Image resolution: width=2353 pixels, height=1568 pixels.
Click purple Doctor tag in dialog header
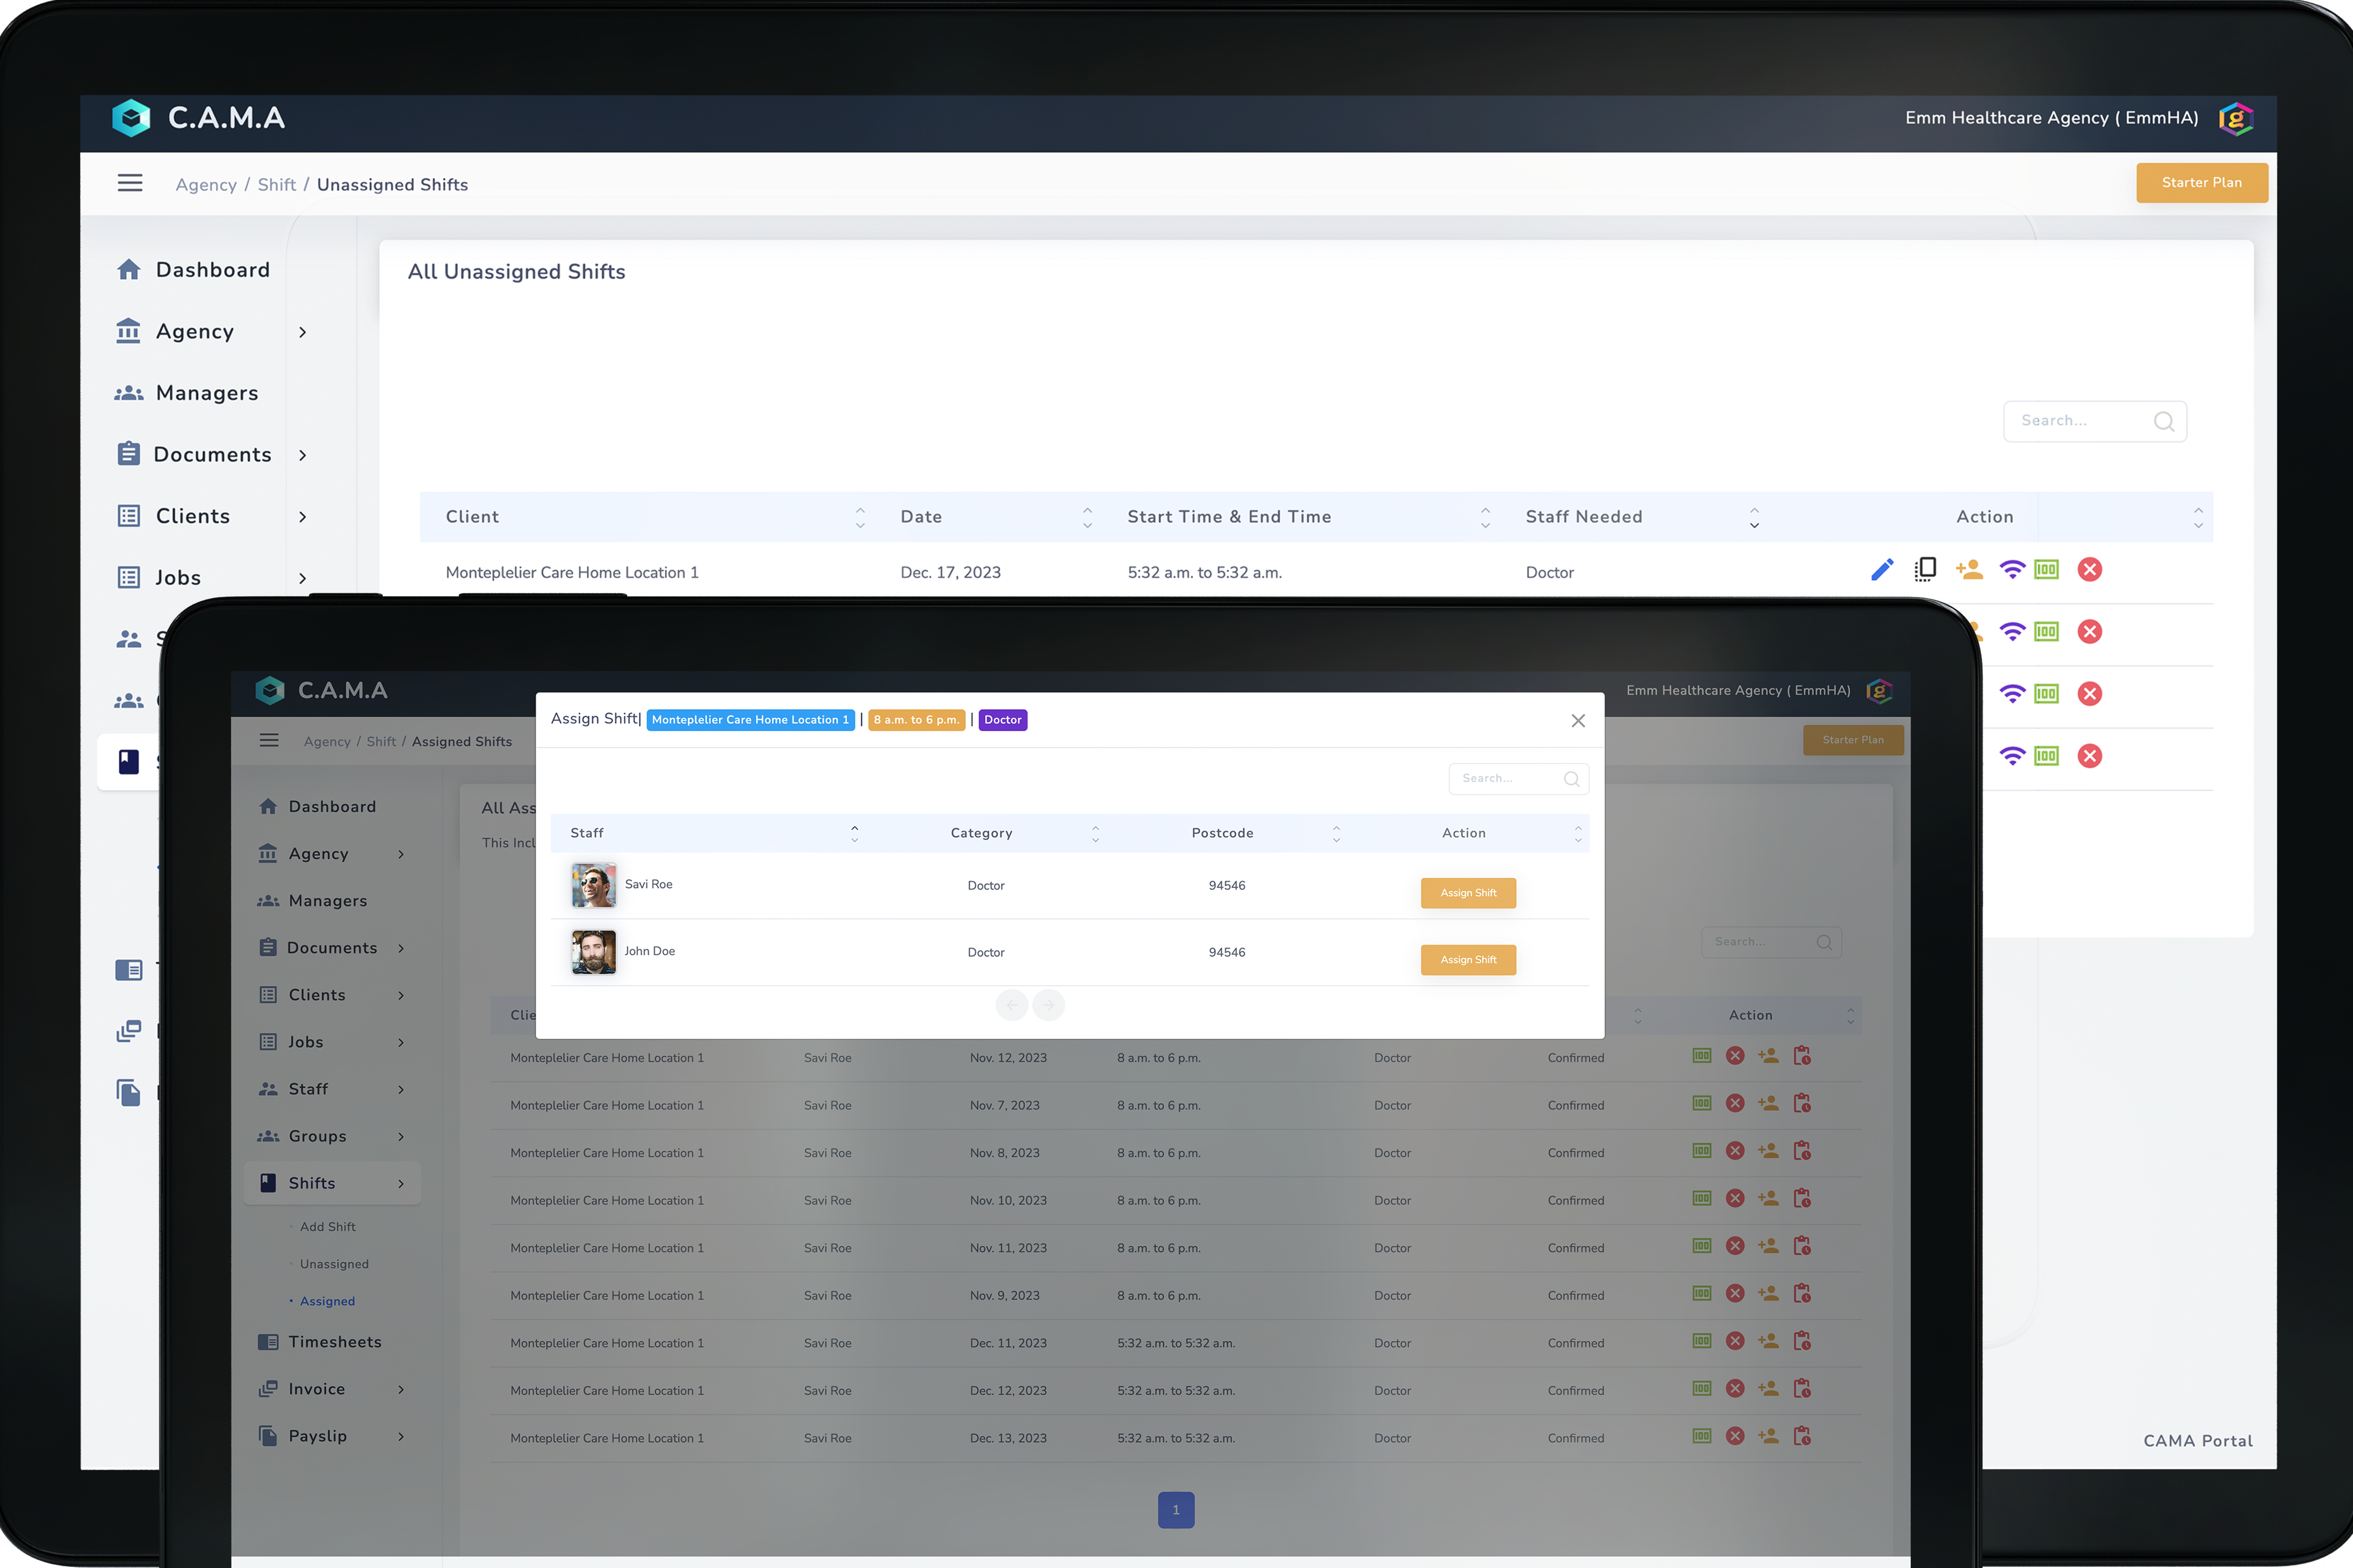point(1002,720)
